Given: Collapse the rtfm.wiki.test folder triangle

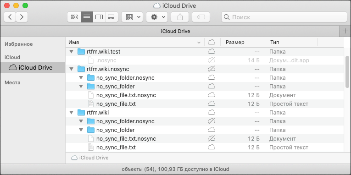Looking at the screenshot, I should (72, 52).
